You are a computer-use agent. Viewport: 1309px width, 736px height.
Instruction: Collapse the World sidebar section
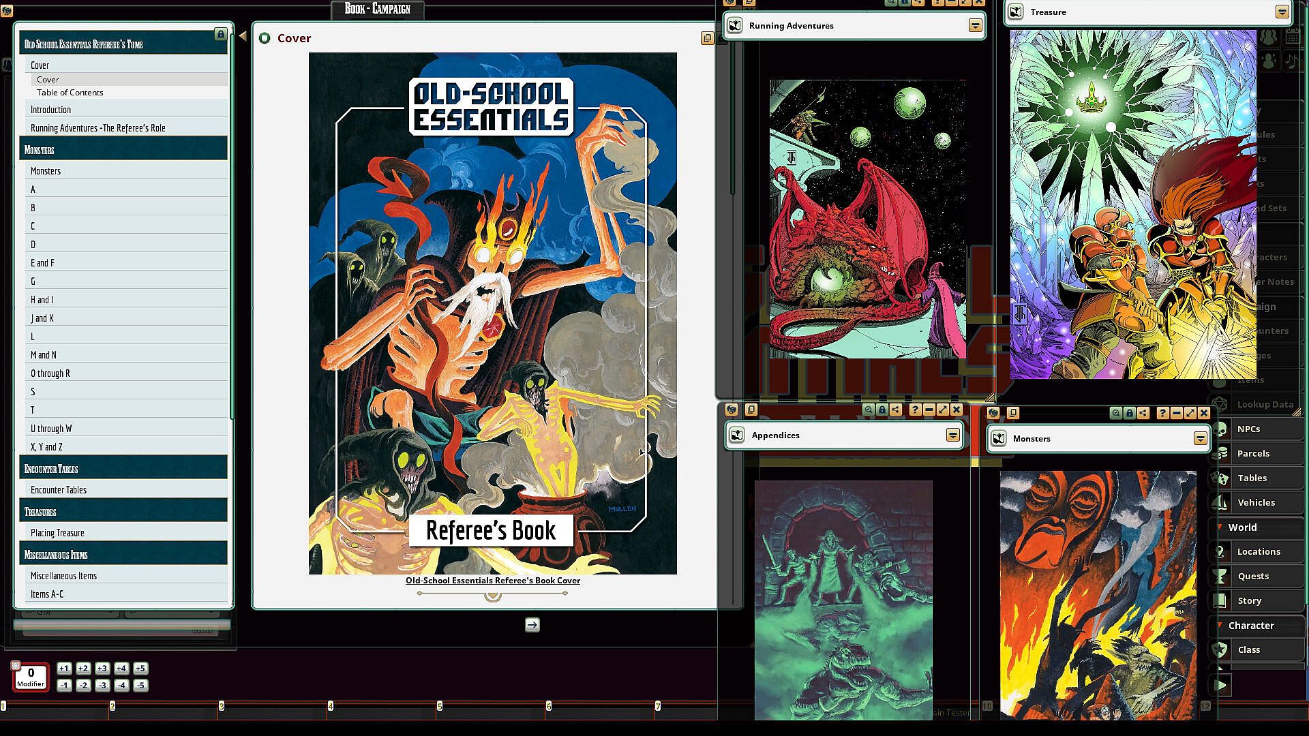click(x=1220, y=527)
